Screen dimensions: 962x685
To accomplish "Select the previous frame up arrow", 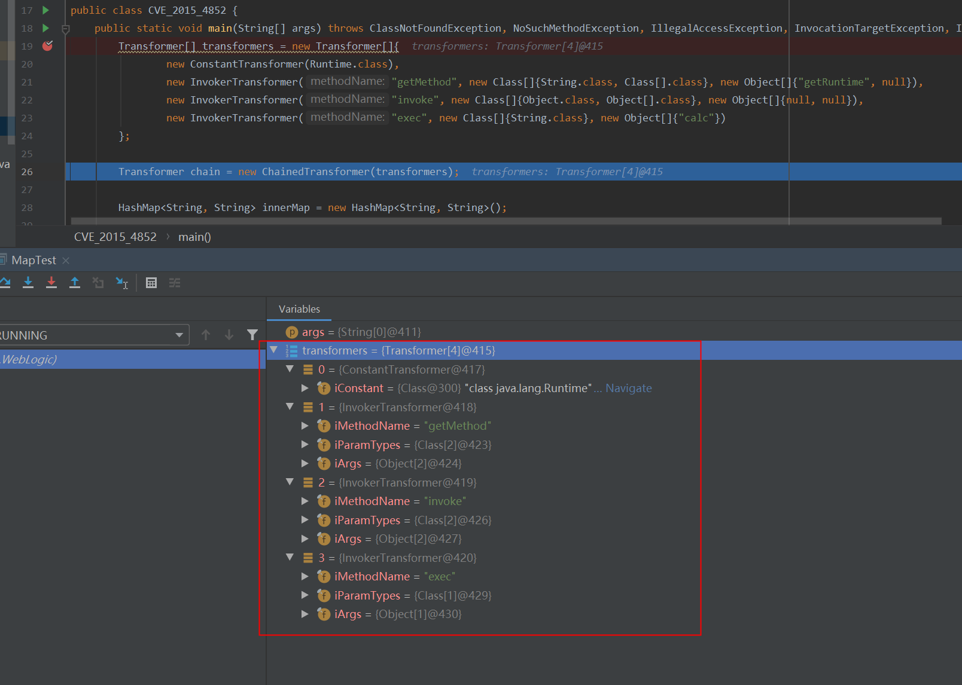I will coord(206,335).
